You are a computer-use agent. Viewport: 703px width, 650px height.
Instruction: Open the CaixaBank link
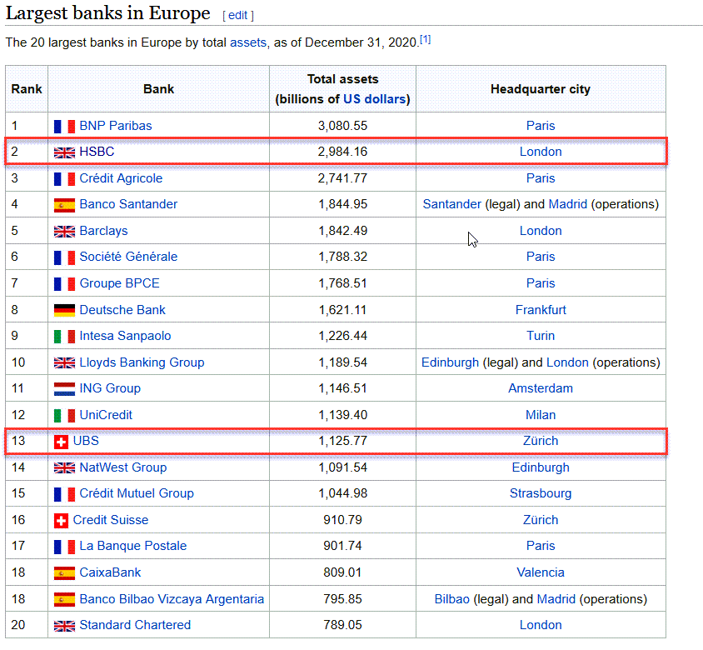[x=110, y=572]
